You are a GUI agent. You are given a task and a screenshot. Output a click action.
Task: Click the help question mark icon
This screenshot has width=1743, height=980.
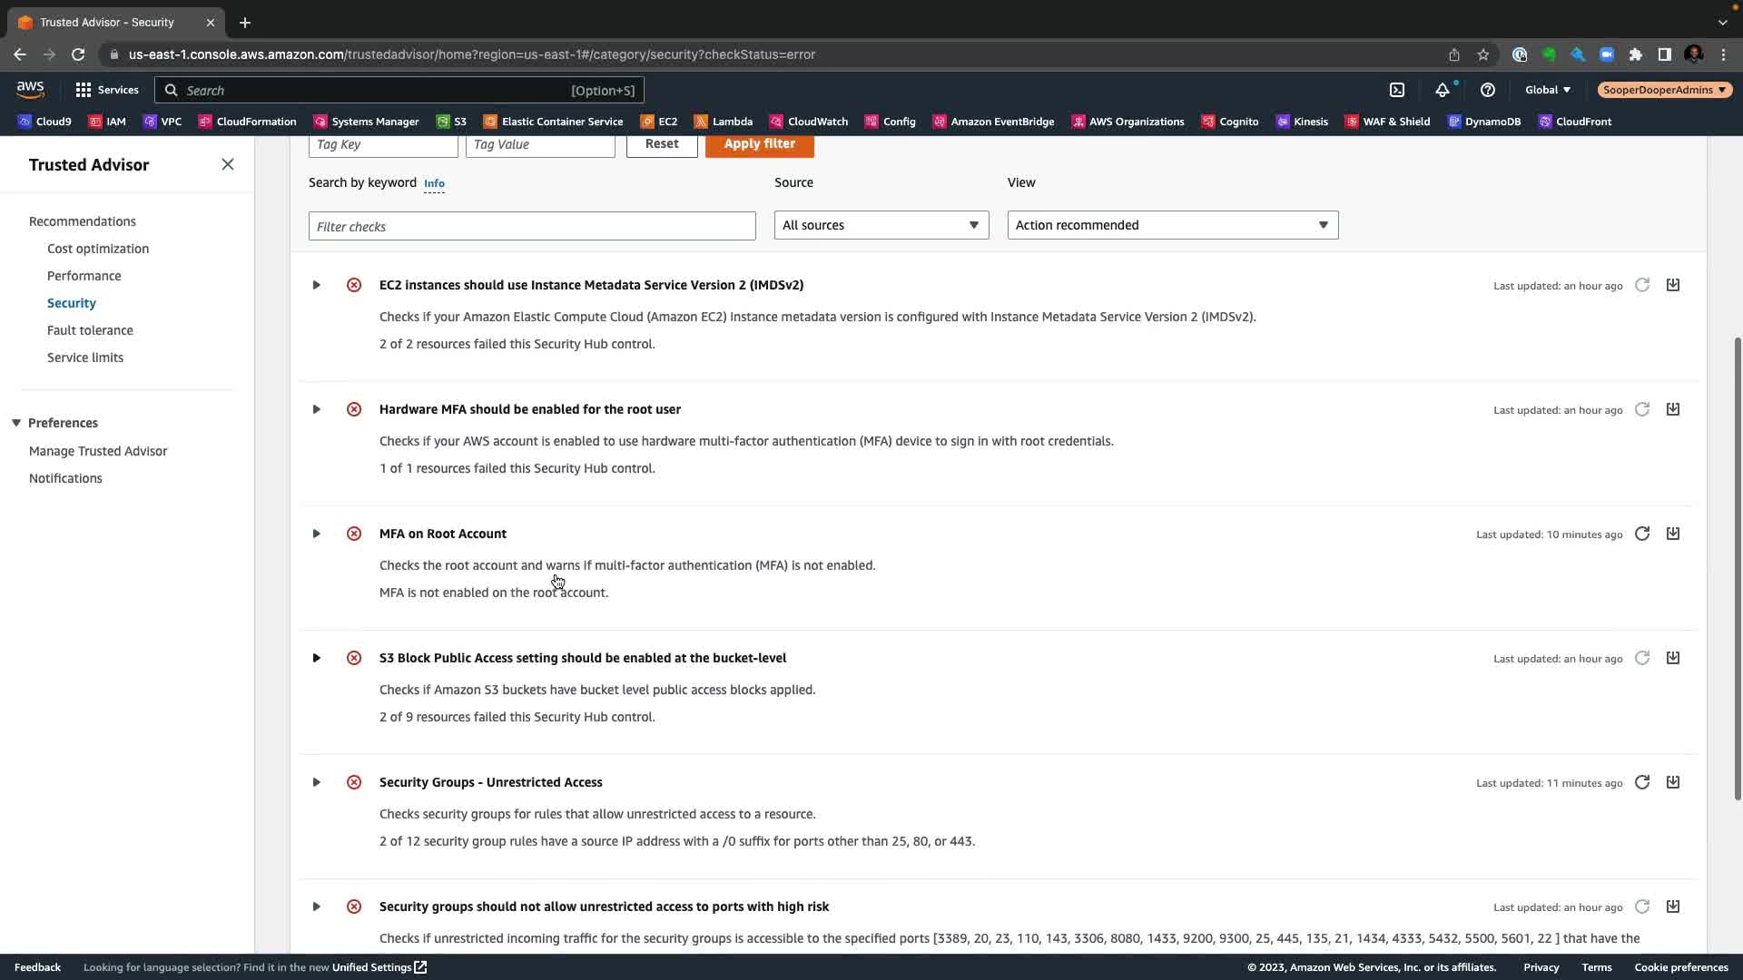(x=1487, y=90)
